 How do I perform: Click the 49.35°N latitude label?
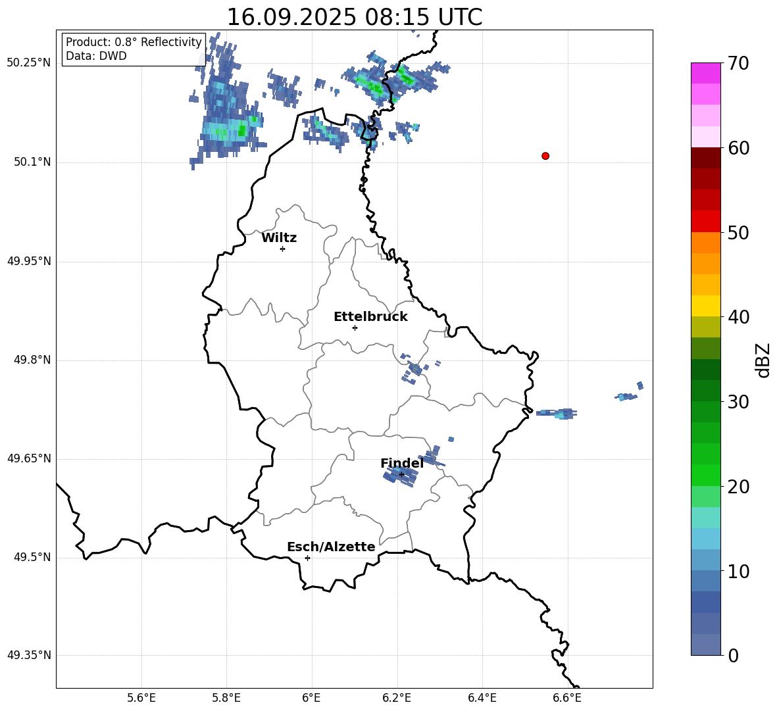click(28, 655)
